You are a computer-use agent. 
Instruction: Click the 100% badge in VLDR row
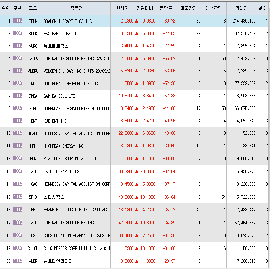[x=18, y=261]
